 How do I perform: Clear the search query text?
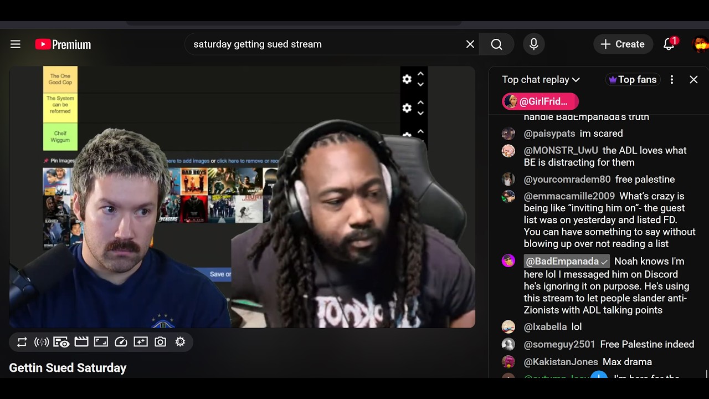(x=470, y=44)
